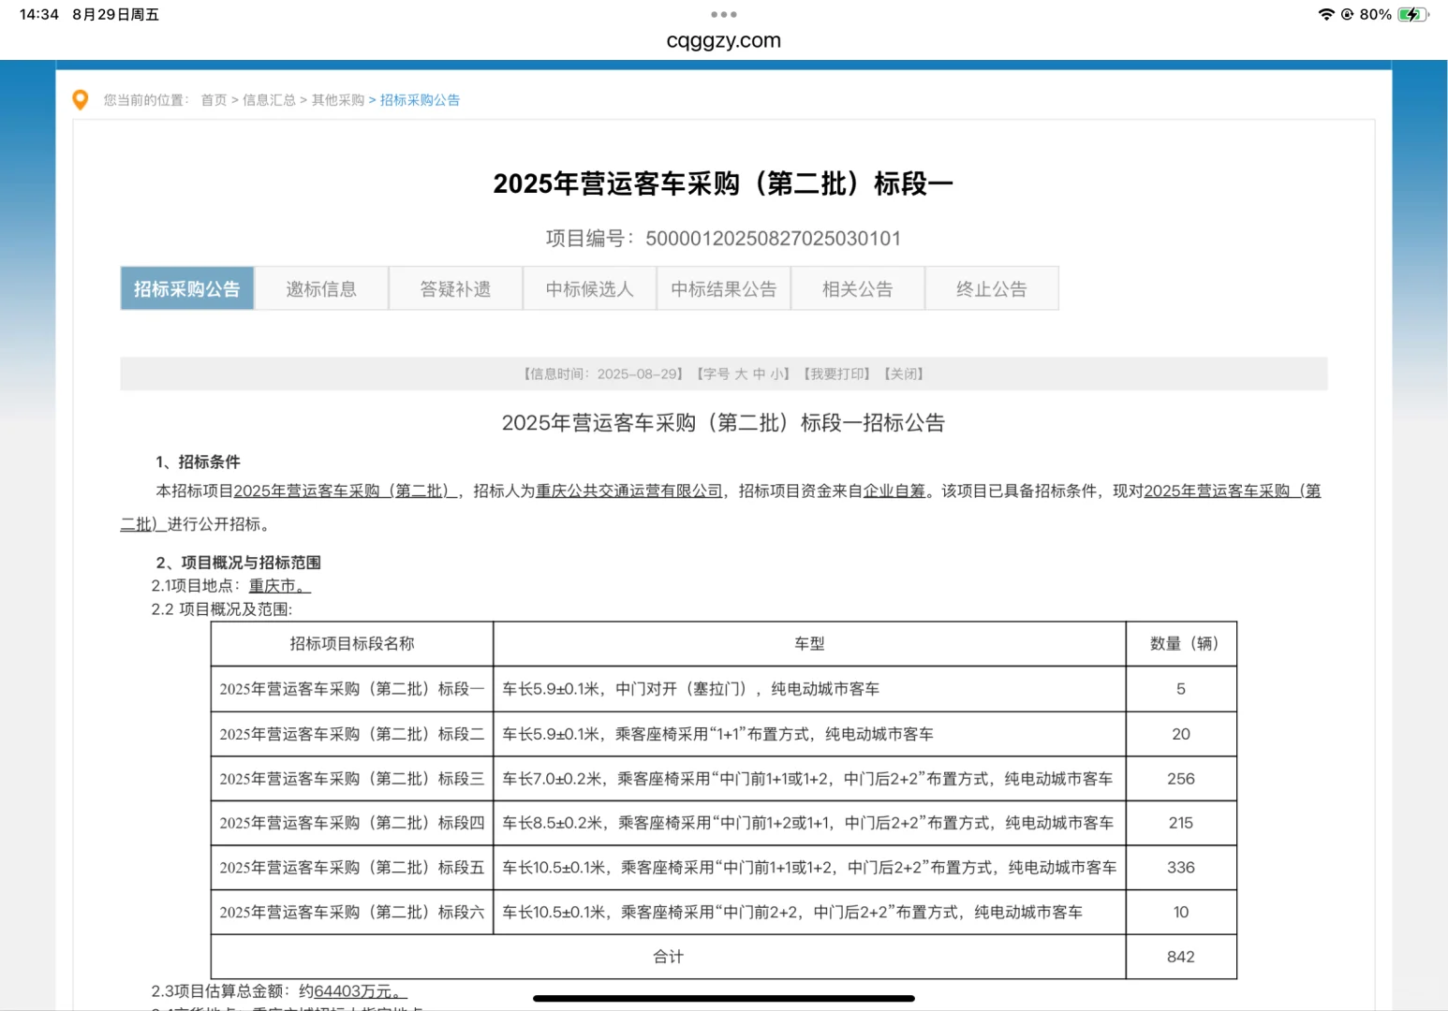Open the 中标结果公告 tab
The image size is (1448, 1011).
723,288
